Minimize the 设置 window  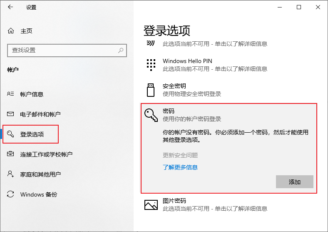(280, 7)
